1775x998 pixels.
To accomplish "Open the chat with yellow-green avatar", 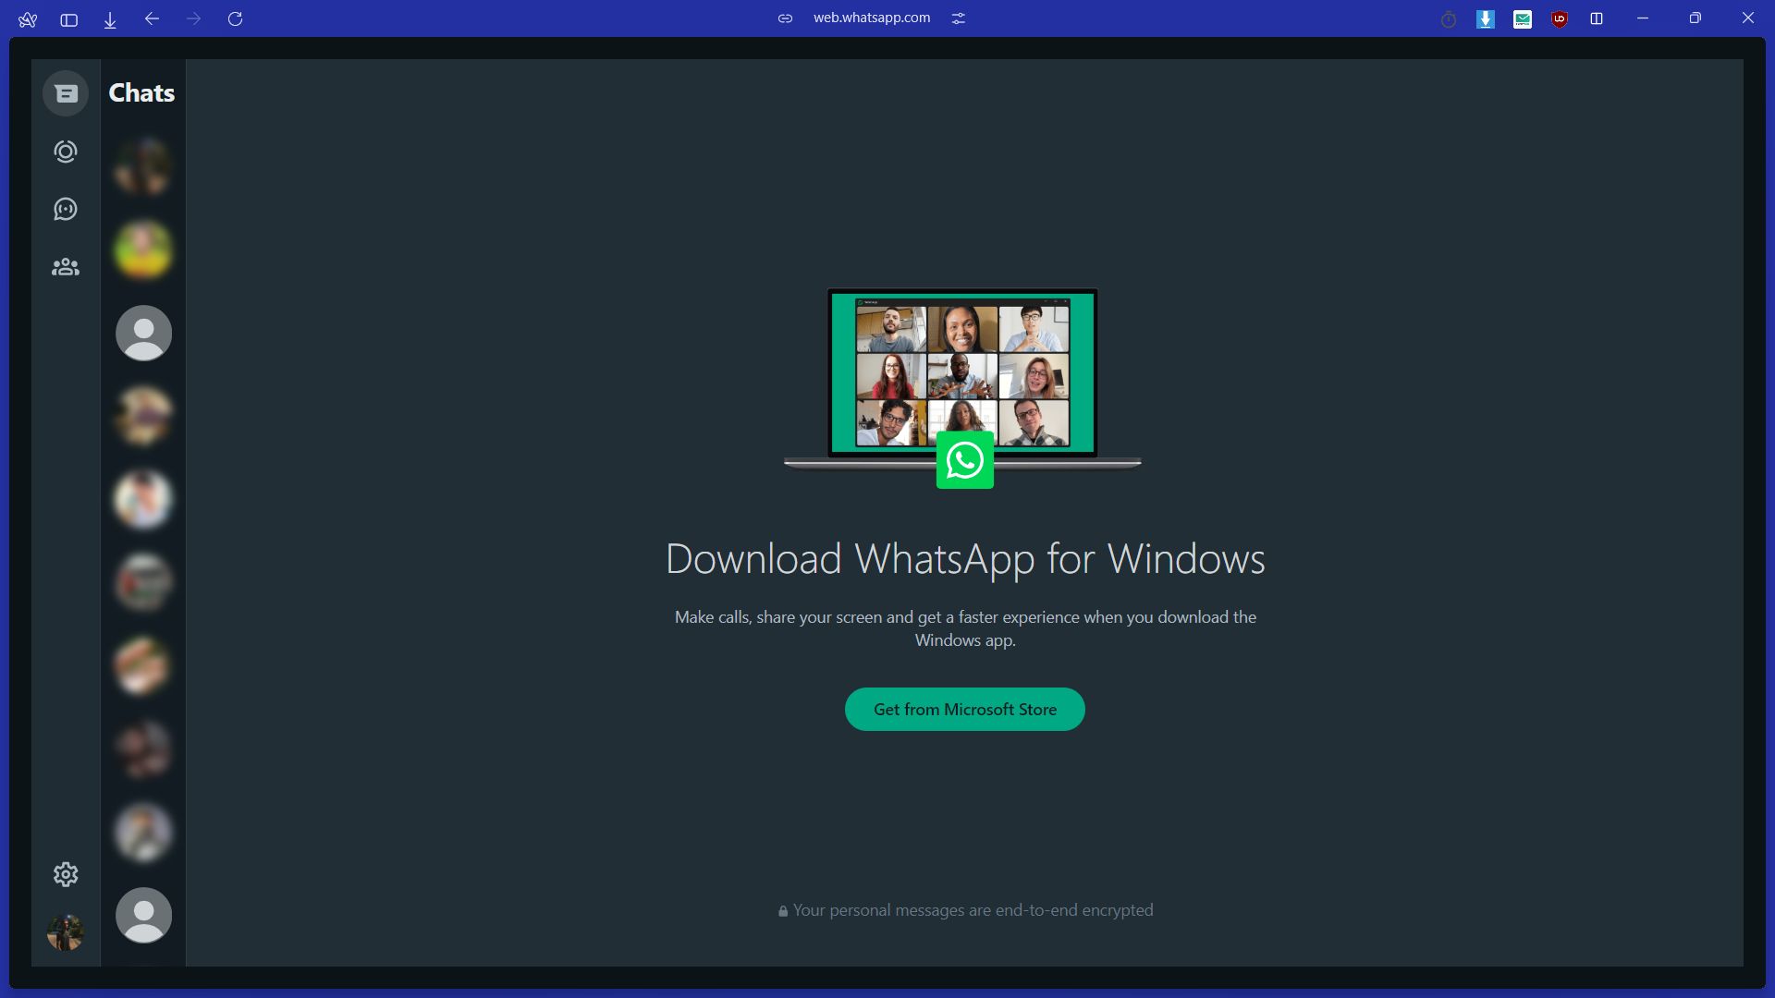I will (x=143, y=249).
